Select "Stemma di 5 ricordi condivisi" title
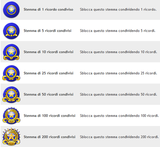The width and height of the screenshot is (160, 147). [48, 31]
